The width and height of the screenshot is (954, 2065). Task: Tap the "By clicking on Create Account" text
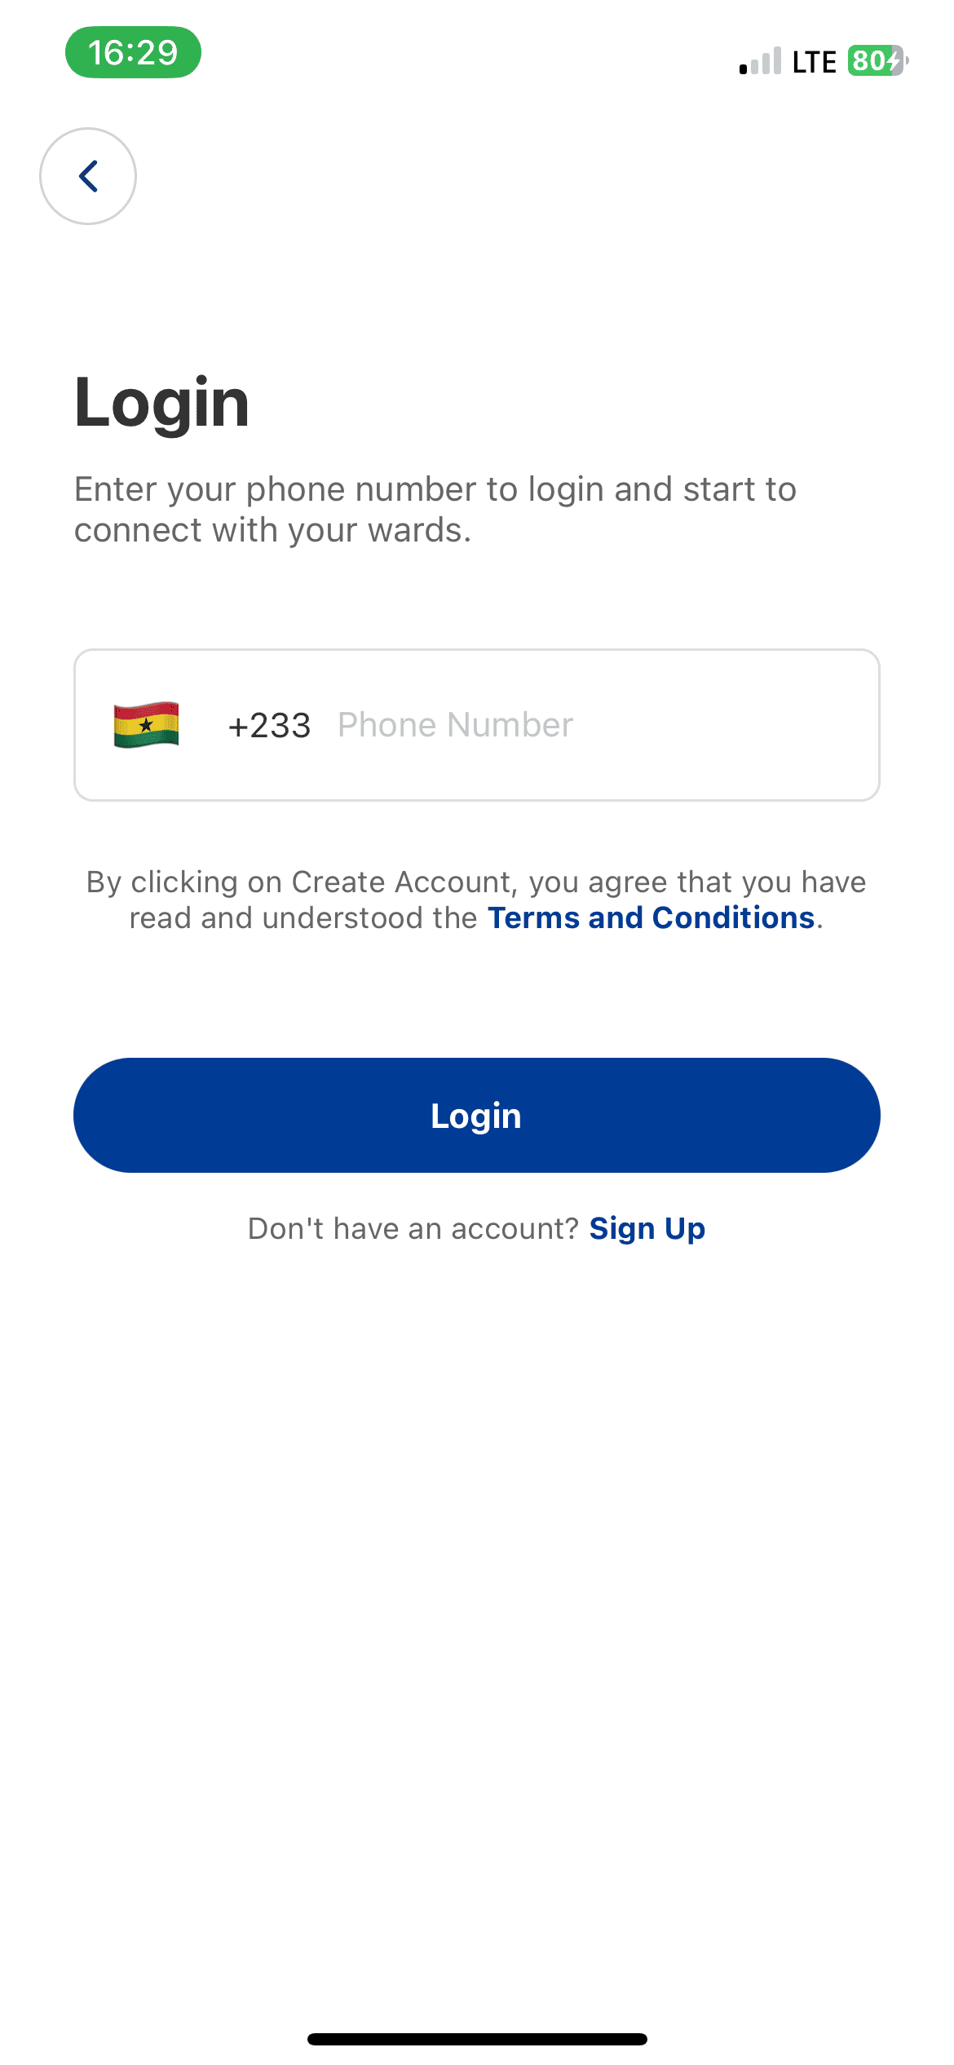[x=476, y=882]
